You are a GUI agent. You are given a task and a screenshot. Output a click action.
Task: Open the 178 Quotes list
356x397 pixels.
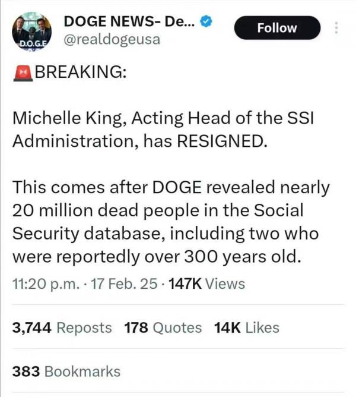coord(163,327)
